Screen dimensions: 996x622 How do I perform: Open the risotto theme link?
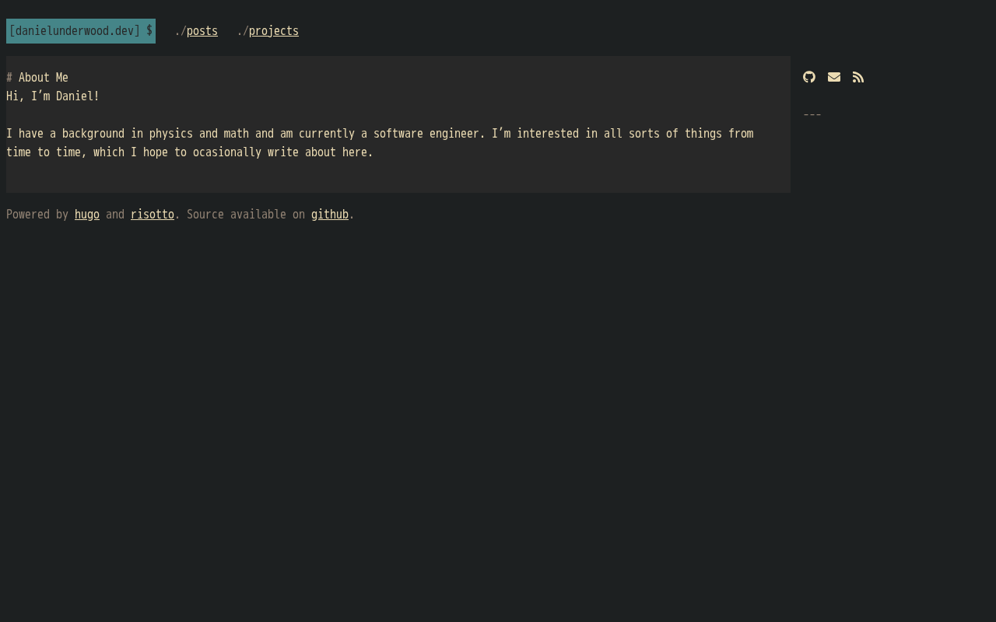tap(153, 215)
